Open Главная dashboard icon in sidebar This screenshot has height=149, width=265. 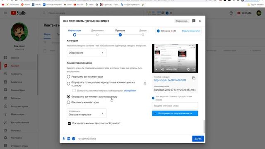point(5,58)
